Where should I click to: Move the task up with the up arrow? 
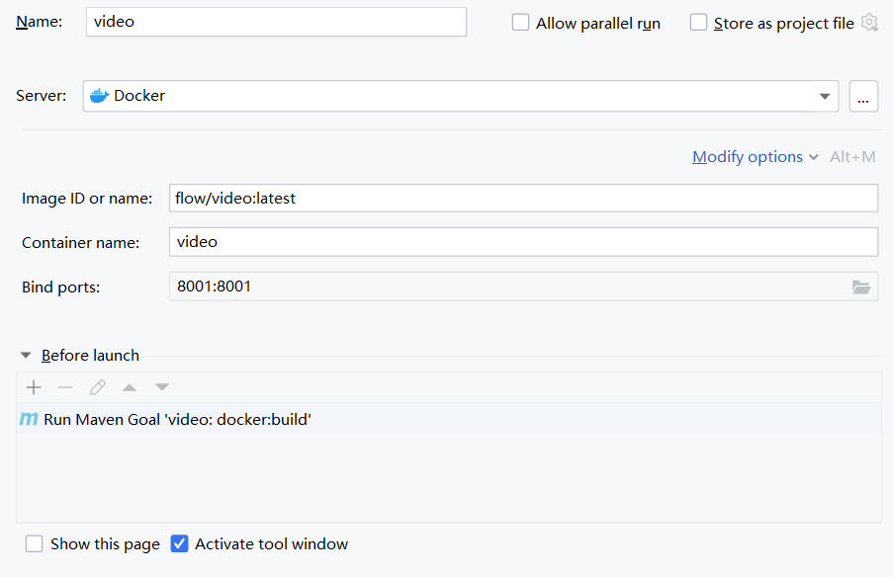point(130,387)
